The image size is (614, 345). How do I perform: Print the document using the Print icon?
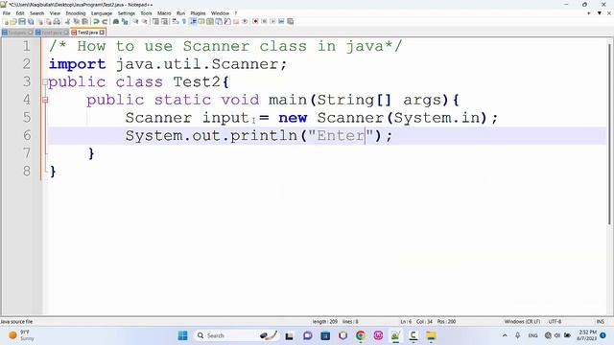point(57,21)
